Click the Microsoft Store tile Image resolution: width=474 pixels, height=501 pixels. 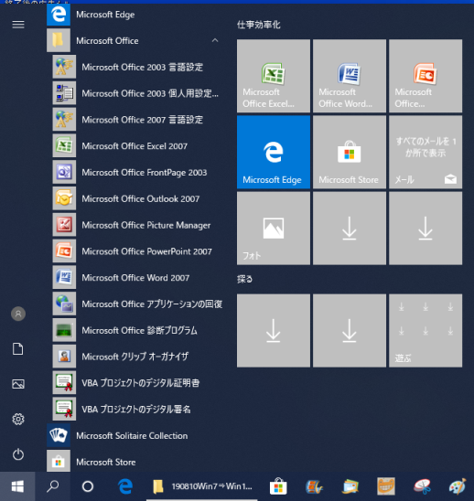click(350, 152)
